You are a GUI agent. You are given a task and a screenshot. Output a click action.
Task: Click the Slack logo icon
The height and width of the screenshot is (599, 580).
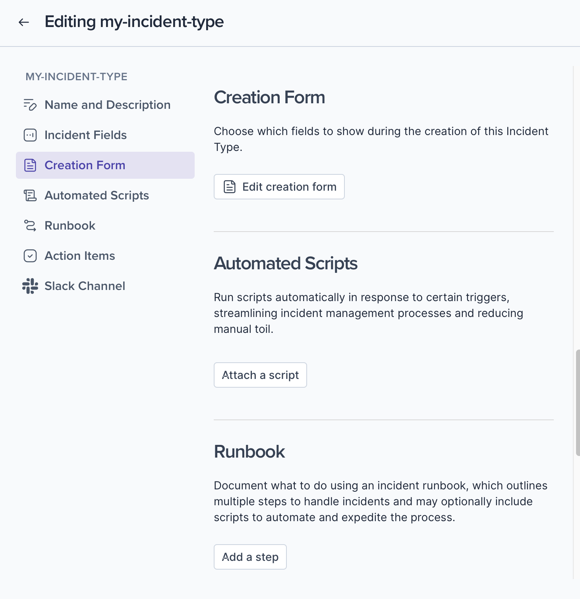[x=30, y=286]
